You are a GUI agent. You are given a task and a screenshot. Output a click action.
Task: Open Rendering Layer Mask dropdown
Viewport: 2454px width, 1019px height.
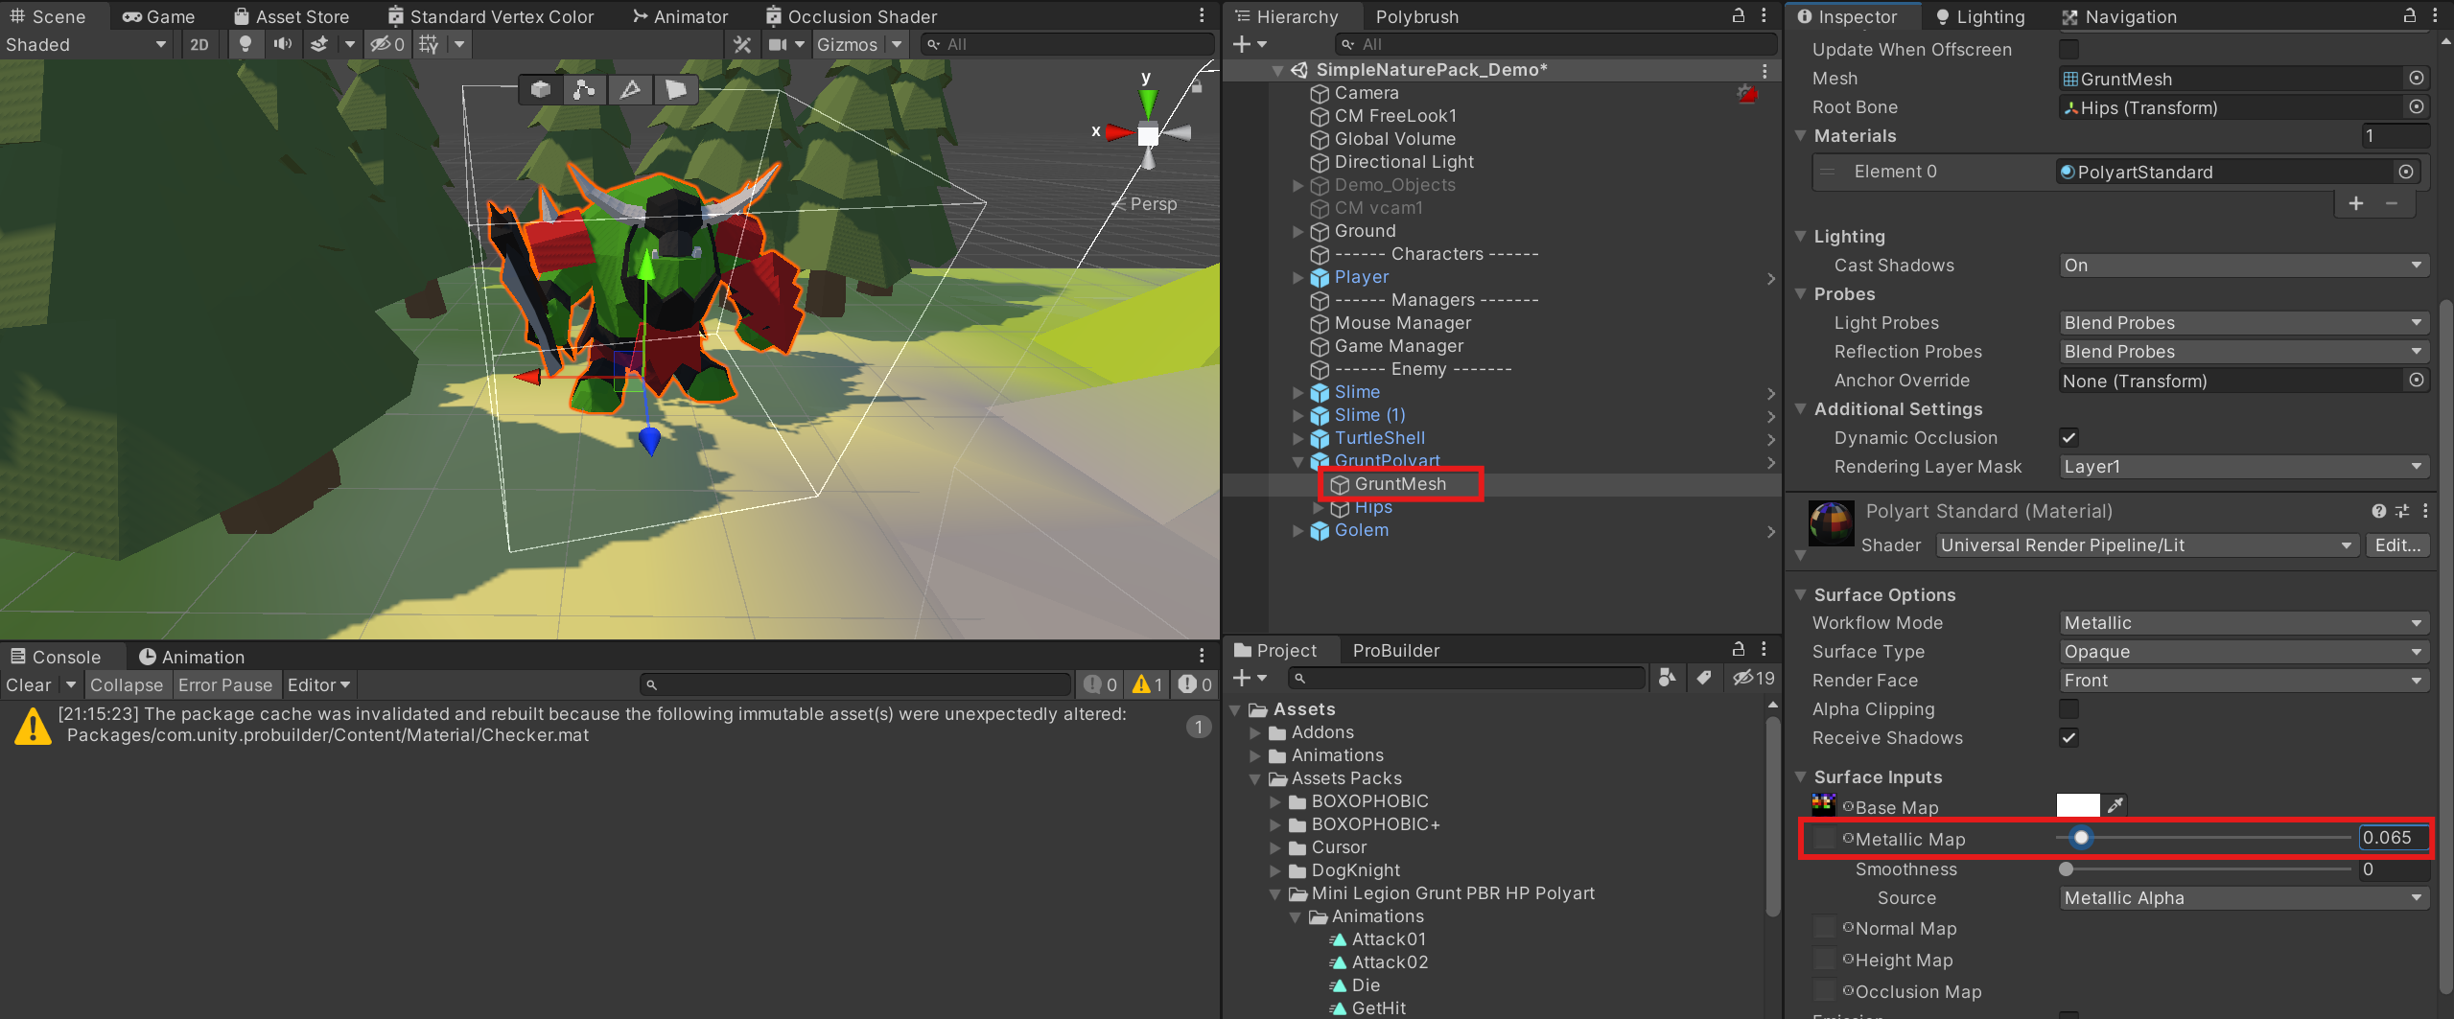2244,467
